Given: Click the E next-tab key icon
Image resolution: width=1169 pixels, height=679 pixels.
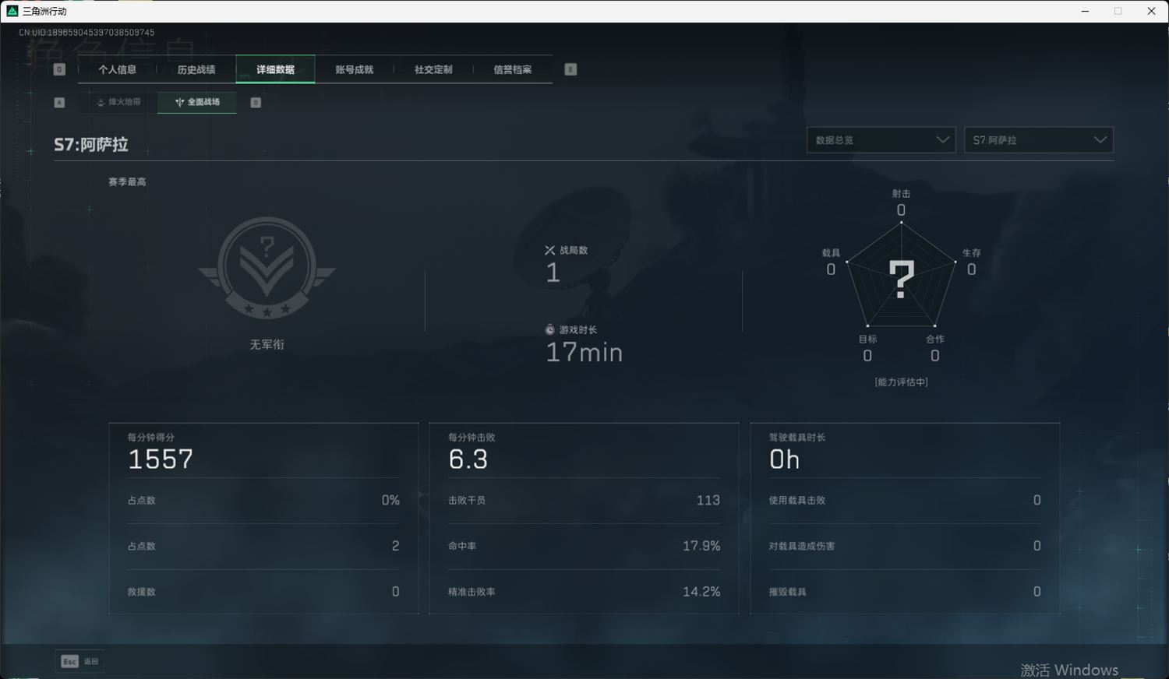Looking at the screenshot, I should [x=570, y=69].
